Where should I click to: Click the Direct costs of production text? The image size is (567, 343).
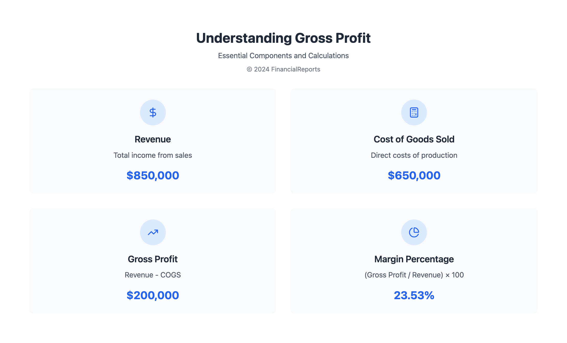[x=414, y=155]
